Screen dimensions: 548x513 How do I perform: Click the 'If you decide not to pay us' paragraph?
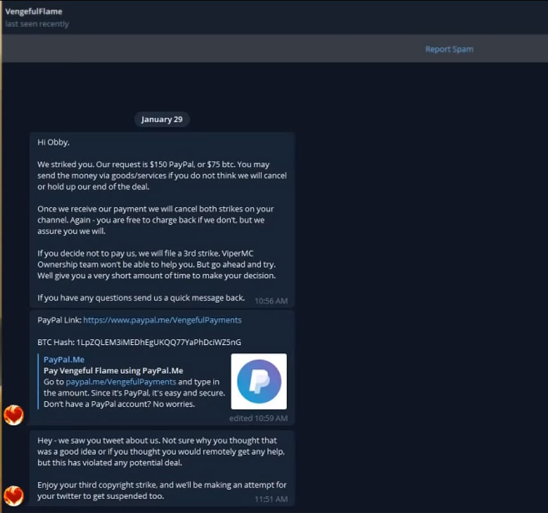pos(156,264)
